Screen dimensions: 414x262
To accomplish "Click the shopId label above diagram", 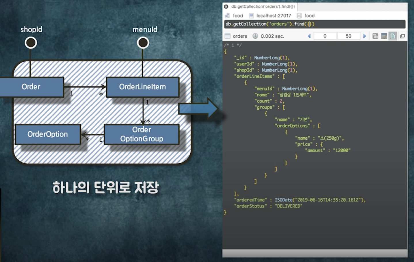I will point(31,29).
